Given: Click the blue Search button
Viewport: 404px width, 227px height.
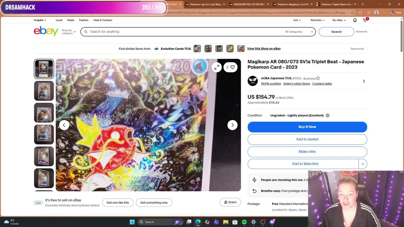Looking at the screenshot, I should 336,32.
